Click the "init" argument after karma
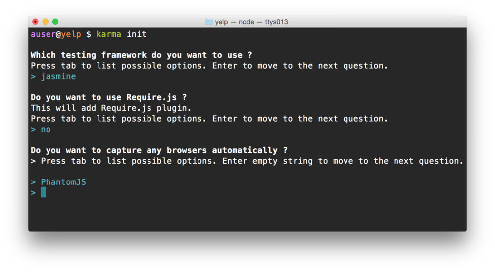This screenshot has height=272, width=495. click(136, 34)
